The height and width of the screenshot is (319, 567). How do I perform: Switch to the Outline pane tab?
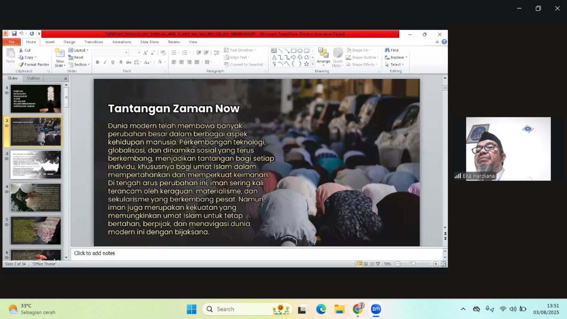(34, 78)
